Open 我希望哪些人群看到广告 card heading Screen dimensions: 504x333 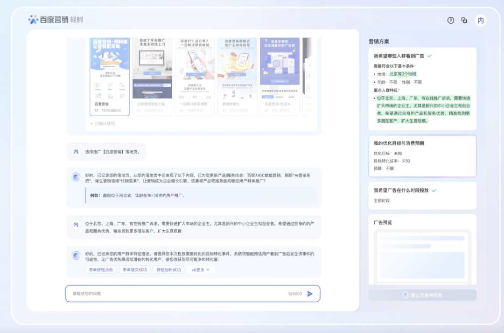coord(399,56)
